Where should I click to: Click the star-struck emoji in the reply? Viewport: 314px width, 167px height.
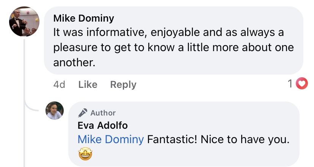pos(84,155)
